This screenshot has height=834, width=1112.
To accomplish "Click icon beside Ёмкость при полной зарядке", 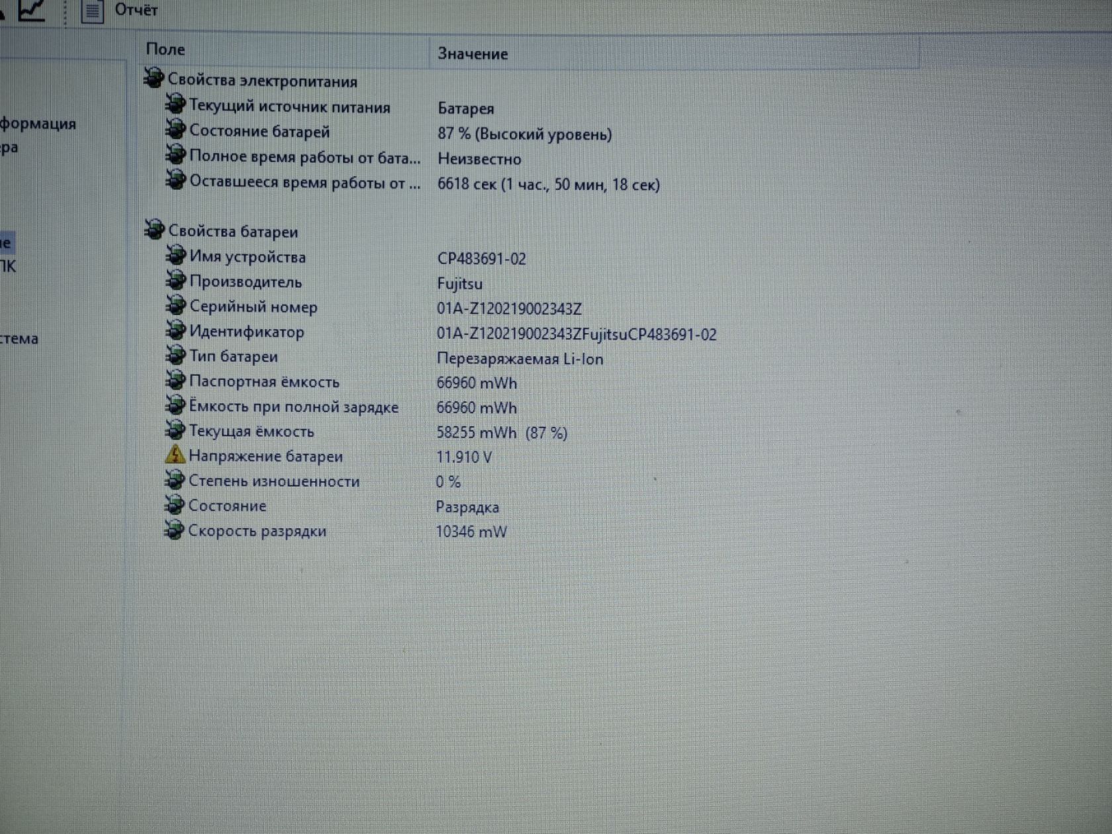I will 175,404.
